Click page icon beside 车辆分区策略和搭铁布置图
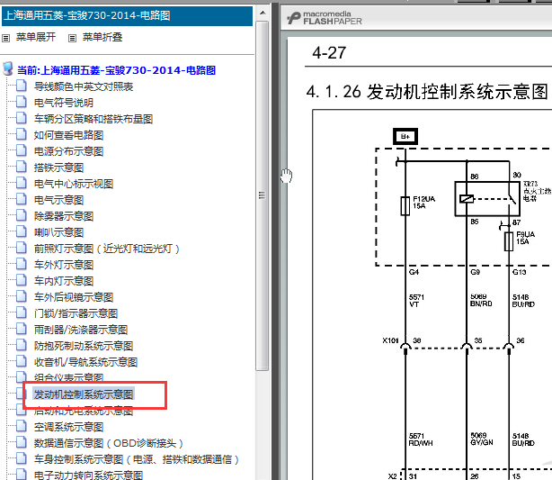The image size is (552, 480). coord(21,118)
